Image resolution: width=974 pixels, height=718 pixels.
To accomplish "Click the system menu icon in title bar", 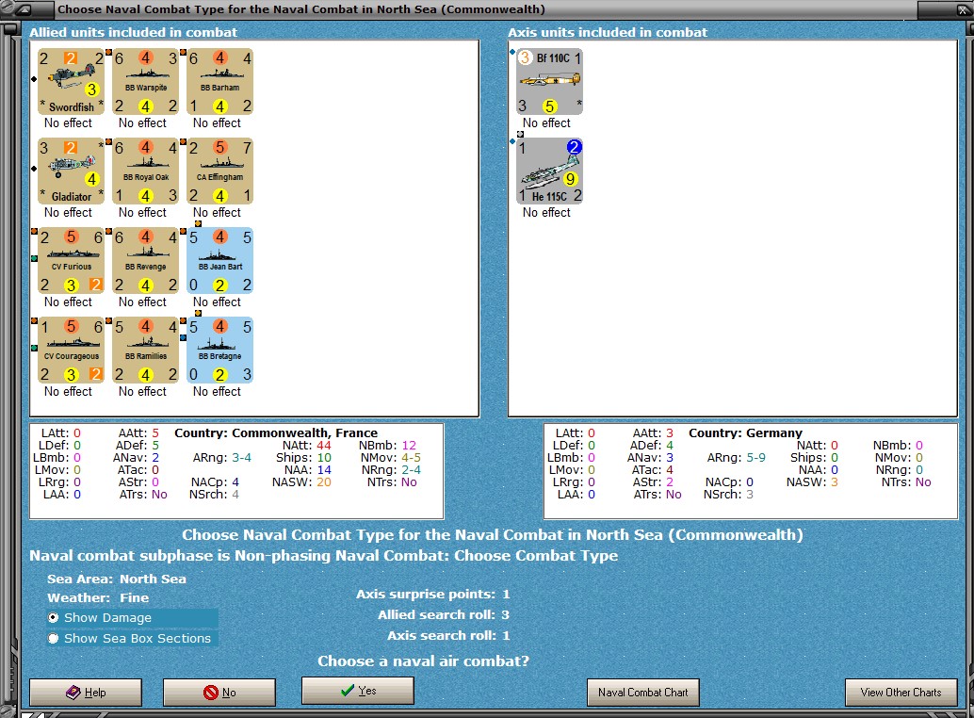I will tap(23, 9).
